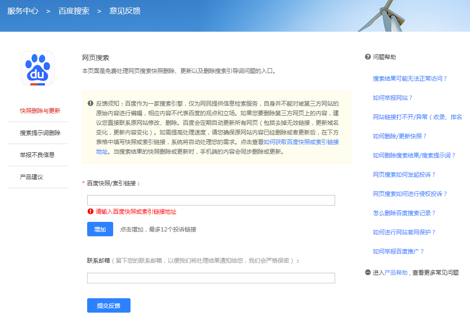The image size is (470, 316).
Task: Focus the 联系邮箱 input field
Action: pos(211,278)
